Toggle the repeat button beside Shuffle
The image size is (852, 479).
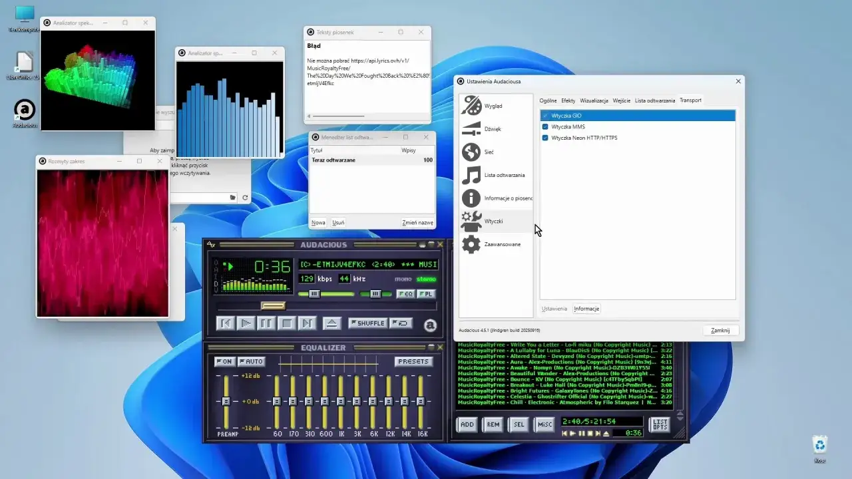click(401, 323)
